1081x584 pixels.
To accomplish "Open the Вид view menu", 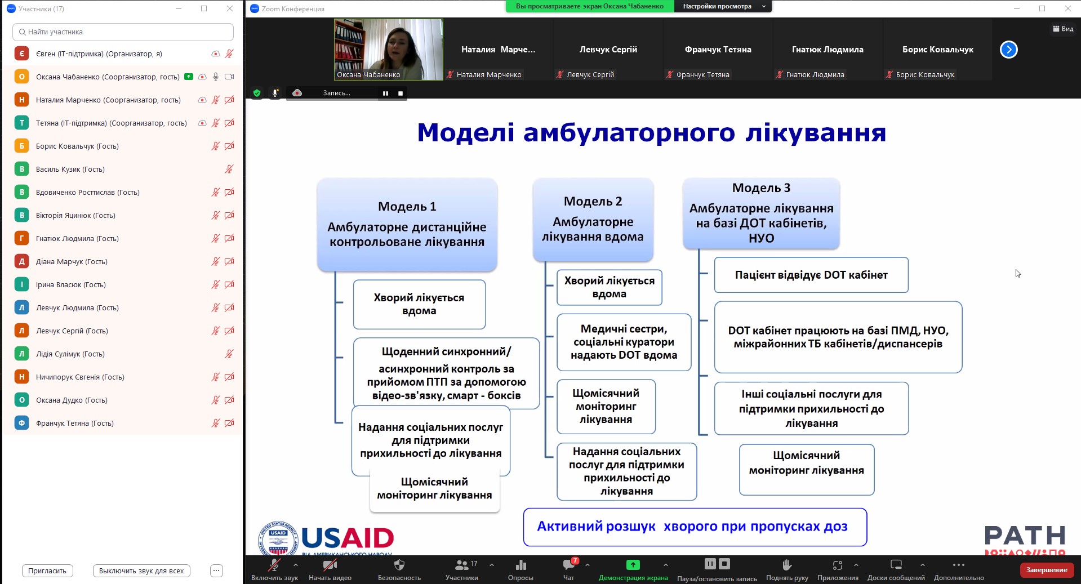I will click(x=1063, y=29).
